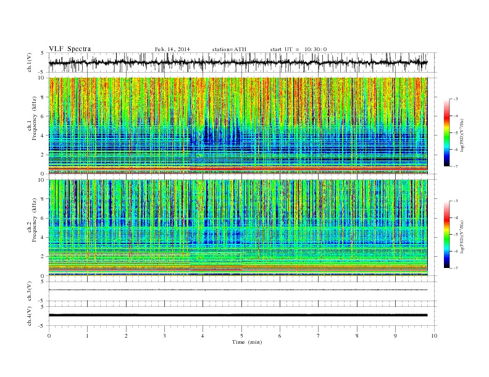Click the "-3" tick on ch.1 color bar

point(456,99)
